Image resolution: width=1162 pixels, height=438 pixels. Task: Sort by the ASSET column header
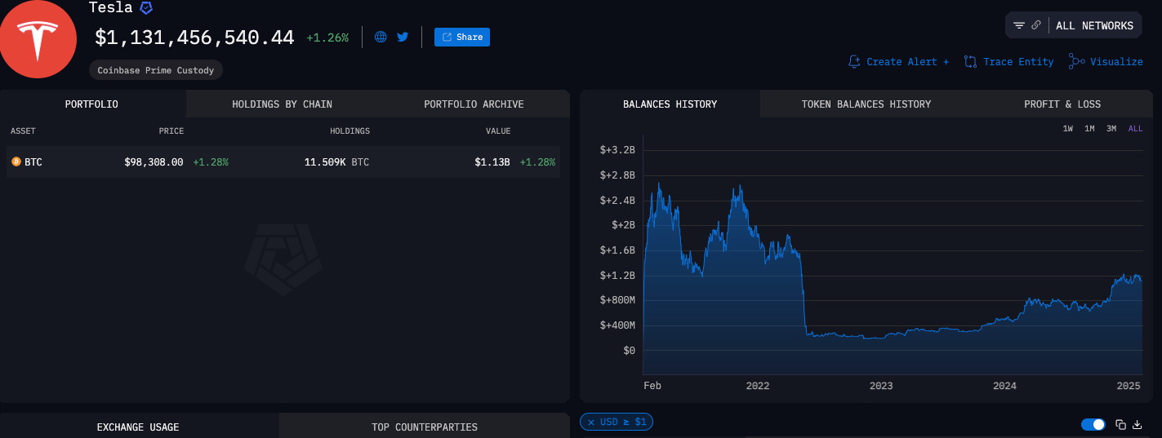tap(23, 131)
